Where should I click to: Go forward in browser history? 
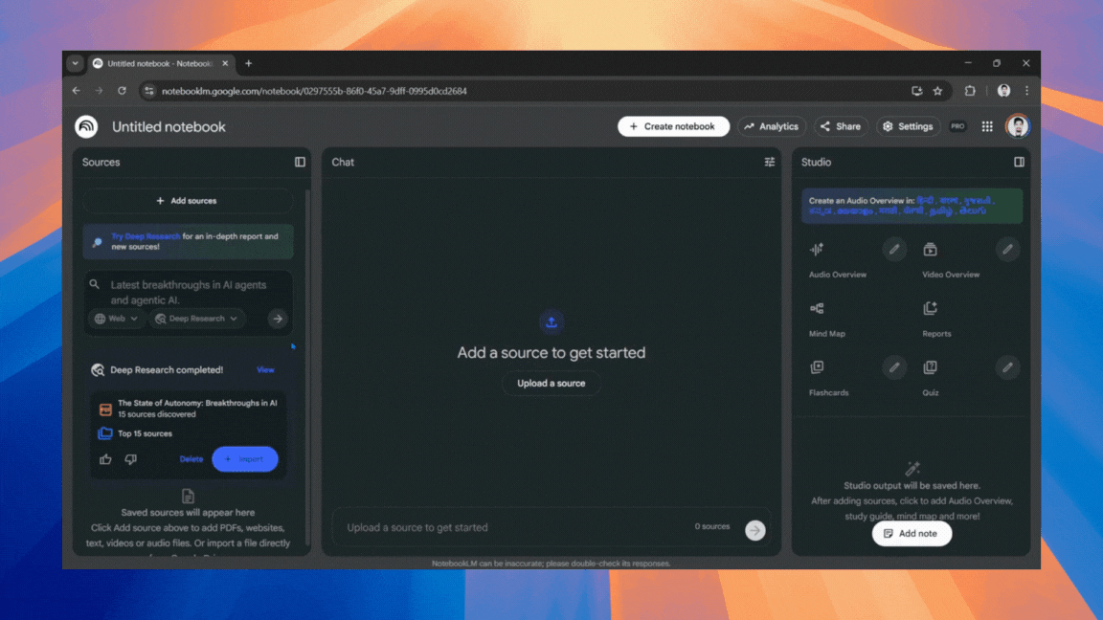pos(99,91)
